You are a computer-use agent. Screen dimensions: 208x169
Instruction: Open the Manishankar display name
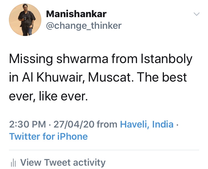[x=76, y=14]
